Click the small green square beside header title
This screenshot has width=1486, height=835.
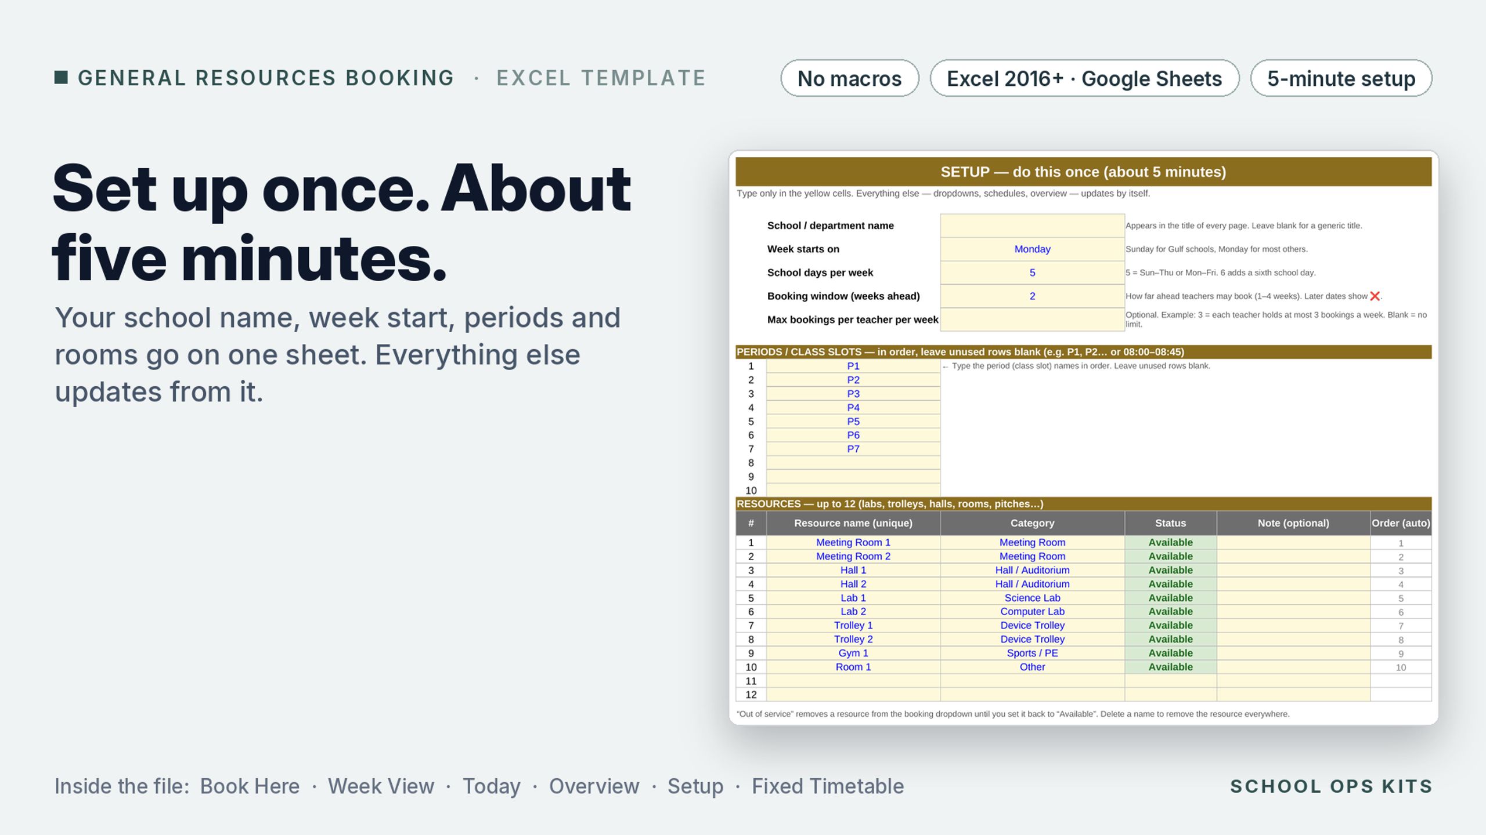point(61,77)
